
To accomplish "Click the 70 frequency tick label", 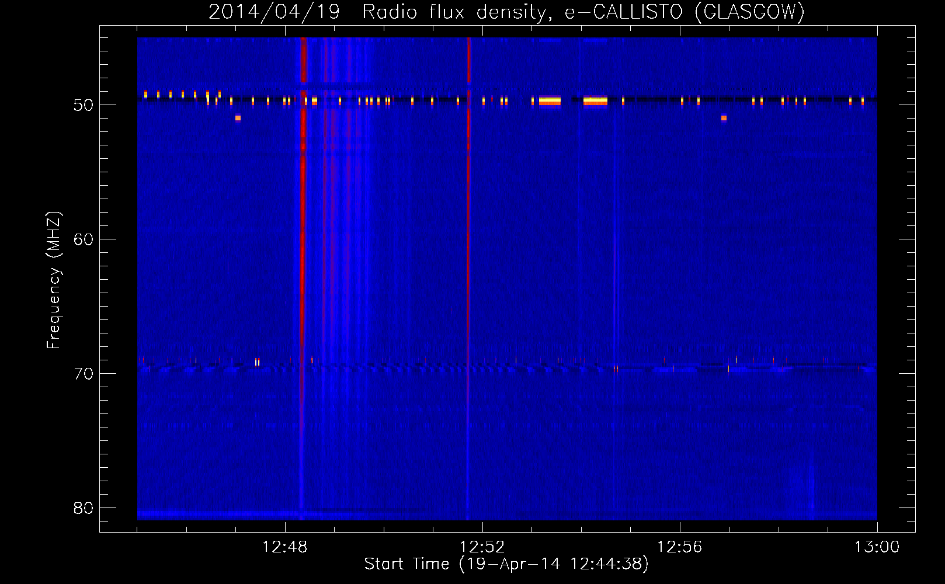I will 84,374.
